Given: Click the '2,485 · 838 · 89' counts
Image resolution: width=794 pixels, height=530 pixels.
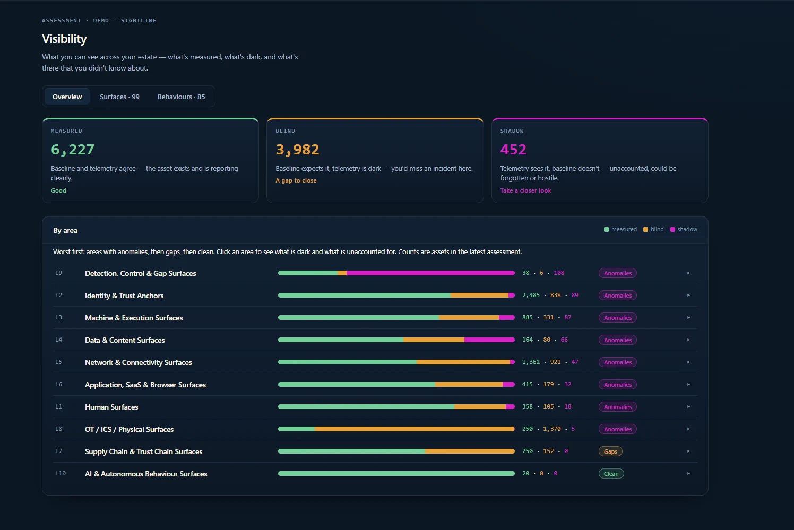Looking at the screenshot, I should 550,296.
